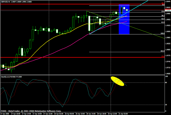This screenshot has height=115, width=171.
Task: Click the stochastic scale 100 label
Action: point(167,76)
